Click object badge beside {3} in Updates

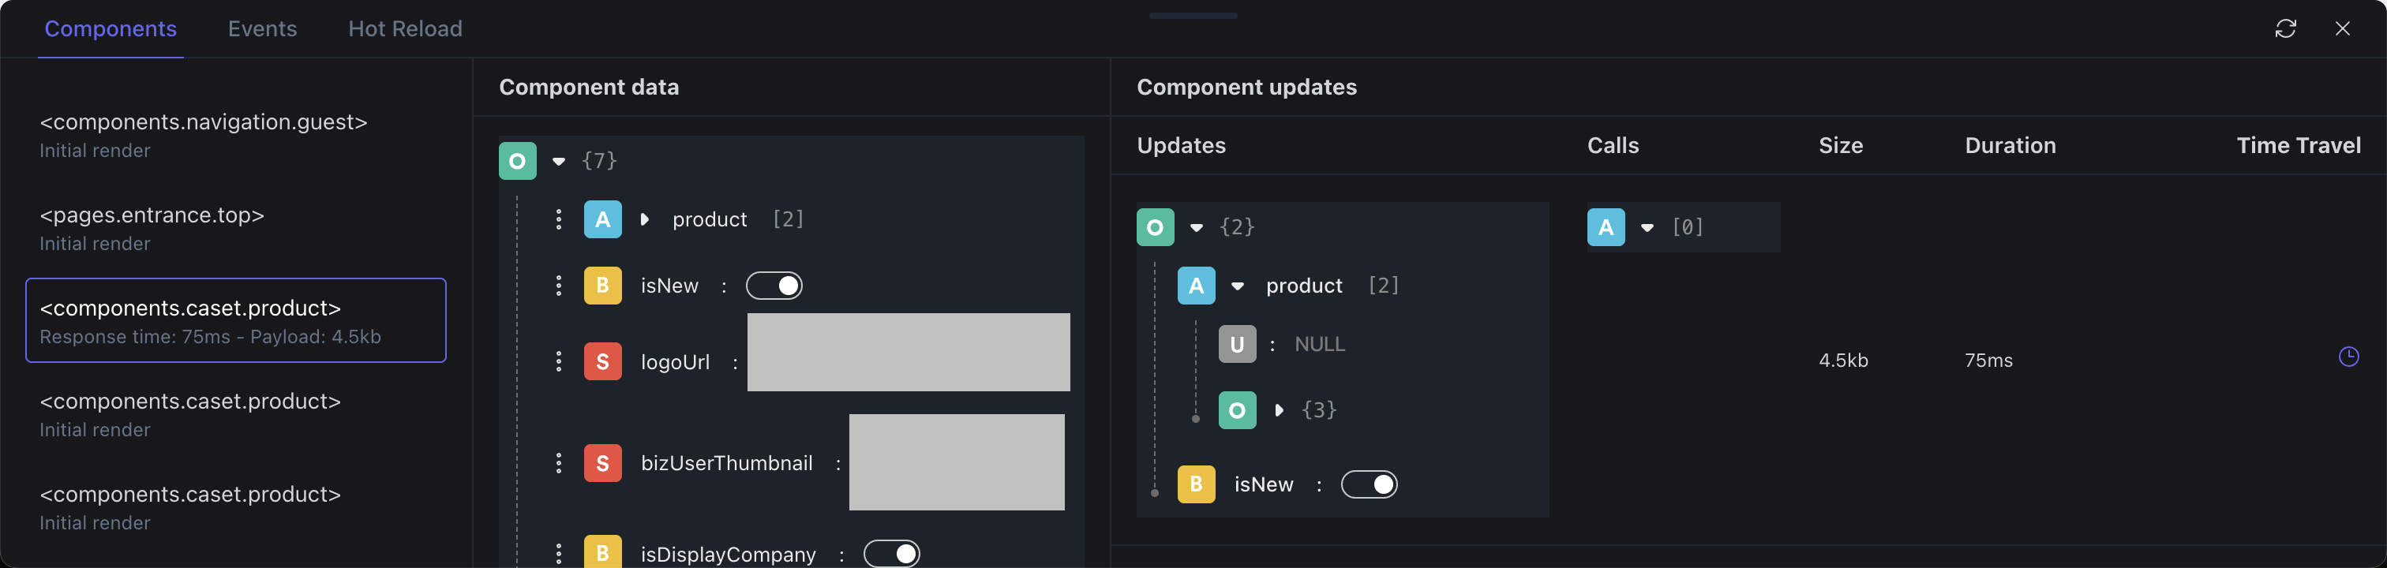click(x=1236, y=409)
